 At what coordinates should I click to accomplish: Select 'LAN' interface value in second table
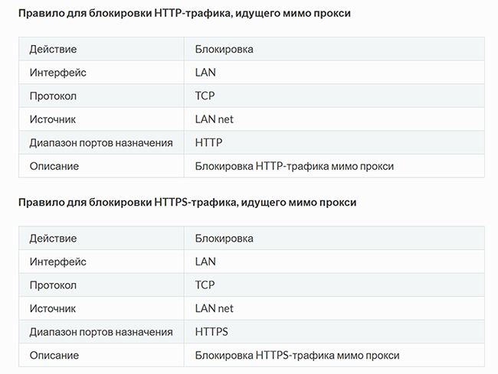coord(205,262)
